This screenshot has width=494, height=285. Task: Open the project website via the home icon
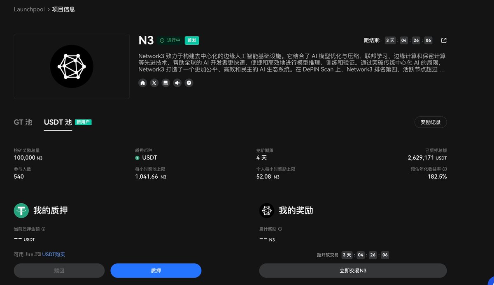tap(142, 83)
